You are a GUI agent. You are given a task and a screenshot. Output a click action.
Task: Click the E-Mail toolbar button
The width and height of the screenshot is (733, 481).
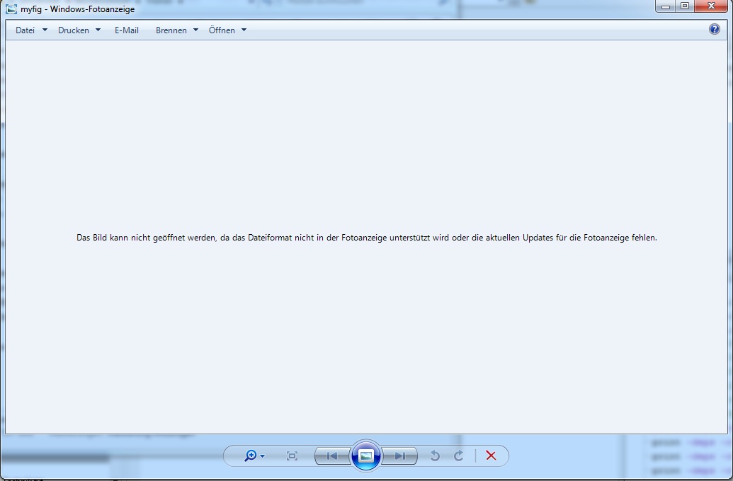point(127,30)
